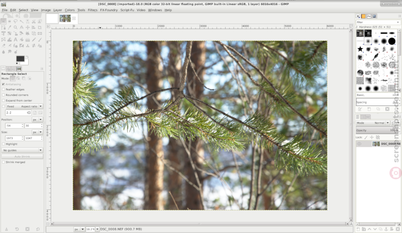The height and width of the screenshot is (233, 402).
Task: Open the status bar px unit dropdown
Action: (x=79, y=229)
